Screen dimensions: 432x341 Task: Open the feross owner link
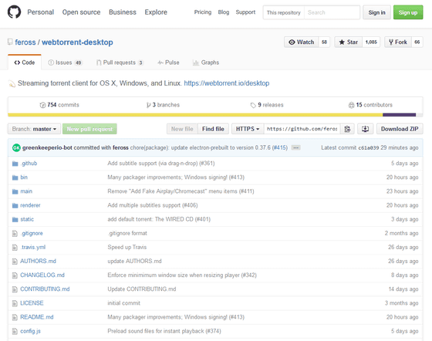coord(25,42)
